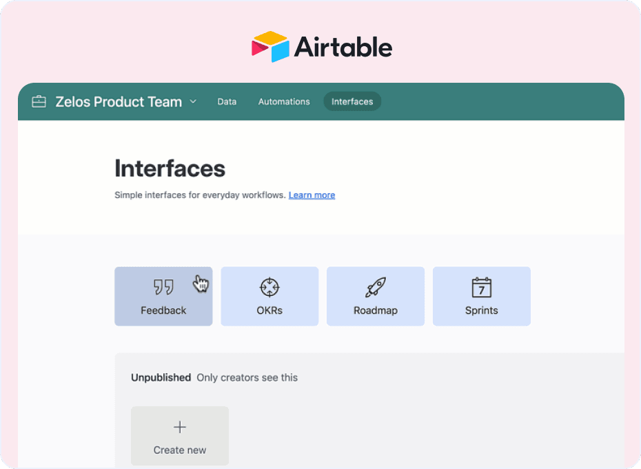Click the rocket icon on Roadmap
641x469 pixels.
(x=375, y=288)
